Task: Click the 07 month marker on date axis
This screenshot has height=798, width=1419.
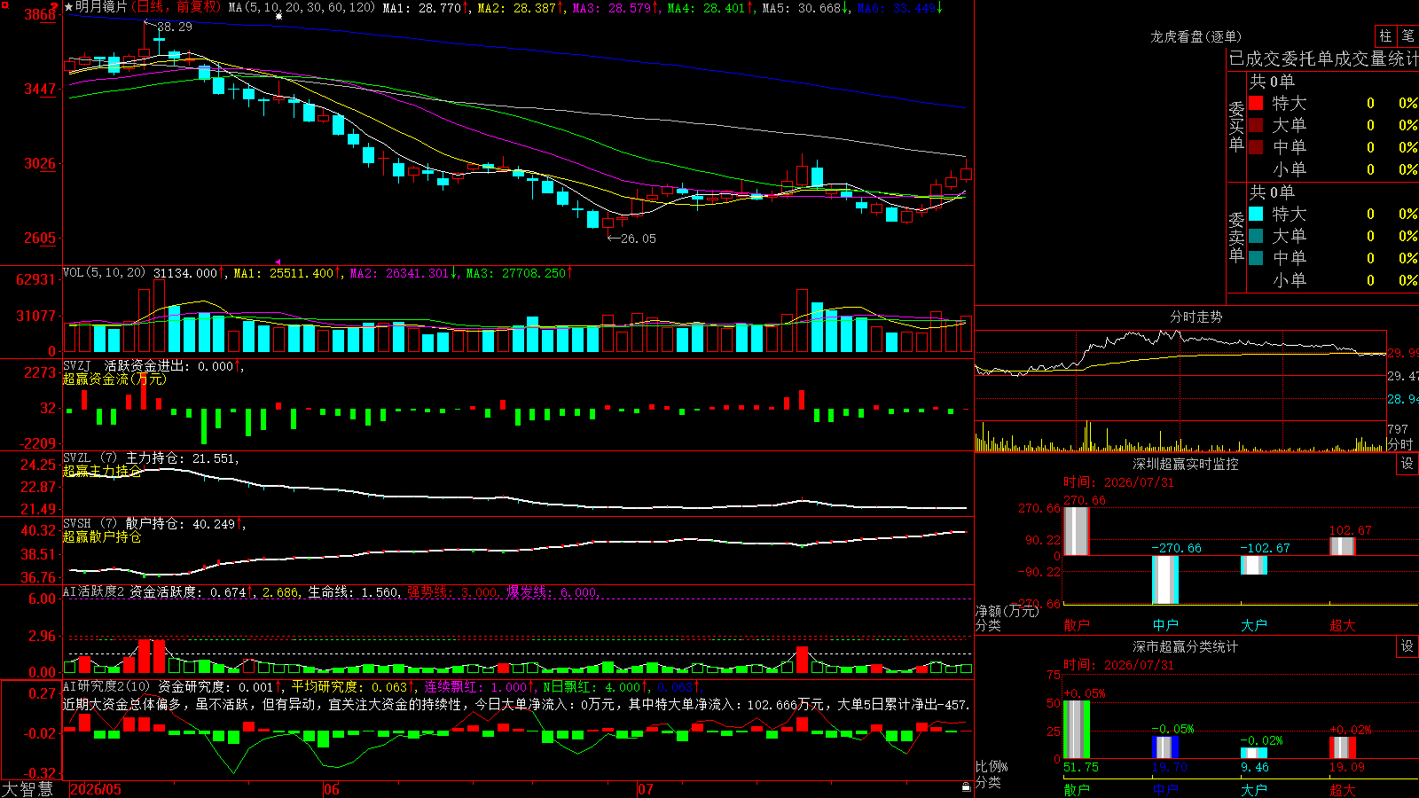Action: [646, 789]
